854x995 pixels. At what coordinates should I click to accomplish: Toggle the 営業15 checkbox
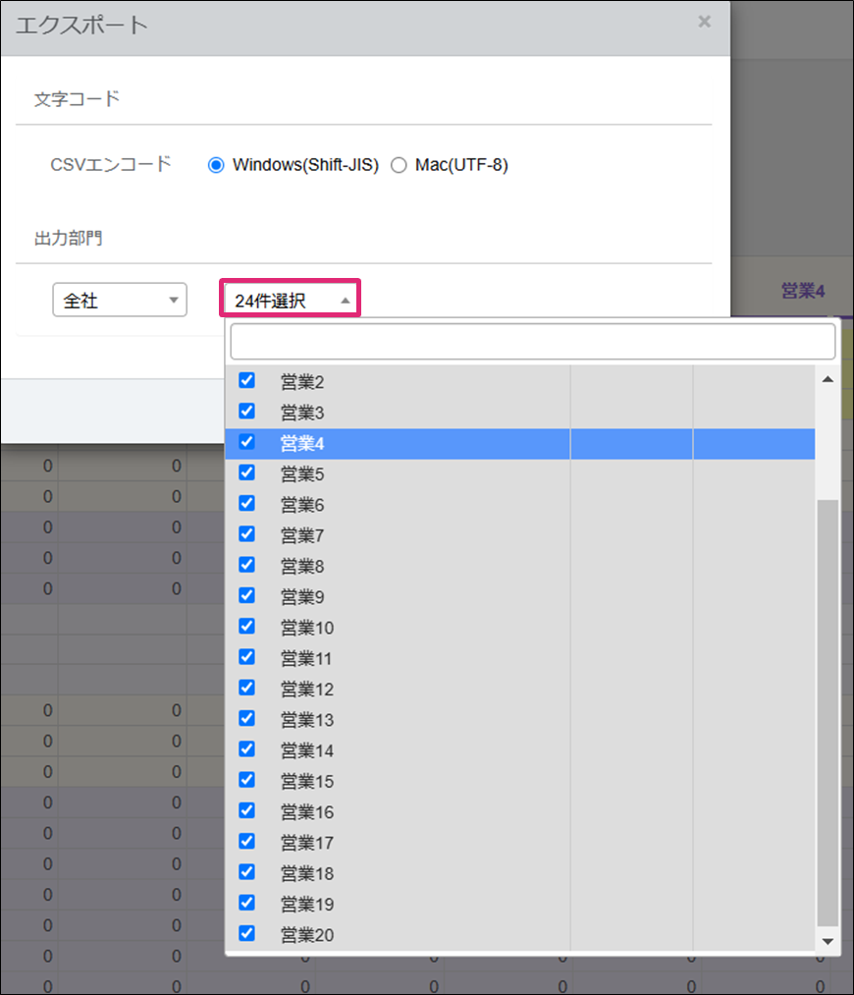pos(247,780)
